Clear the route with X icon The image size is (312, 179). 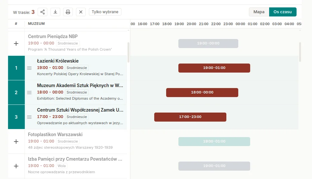[81, 12]
